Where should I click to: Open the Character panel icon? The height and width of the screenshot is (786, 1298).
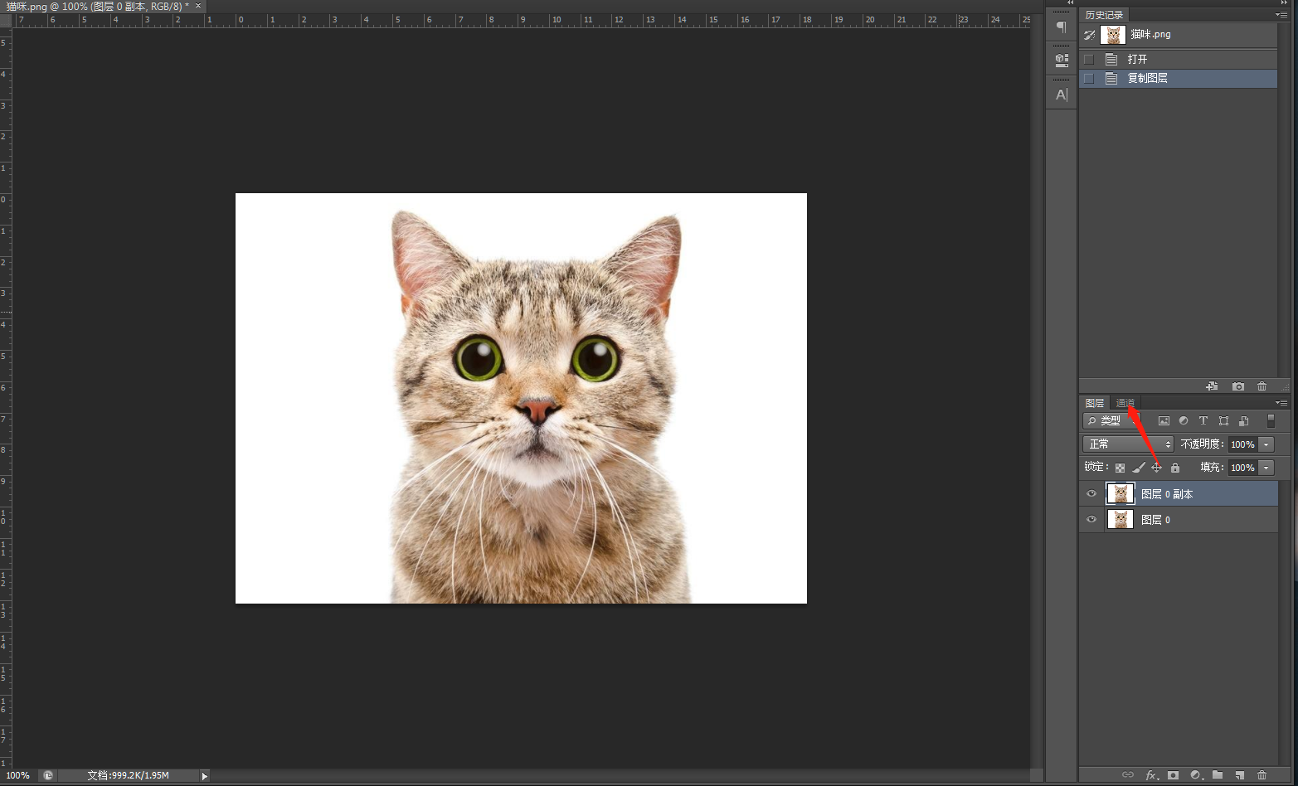click(x=1062, y=95)
